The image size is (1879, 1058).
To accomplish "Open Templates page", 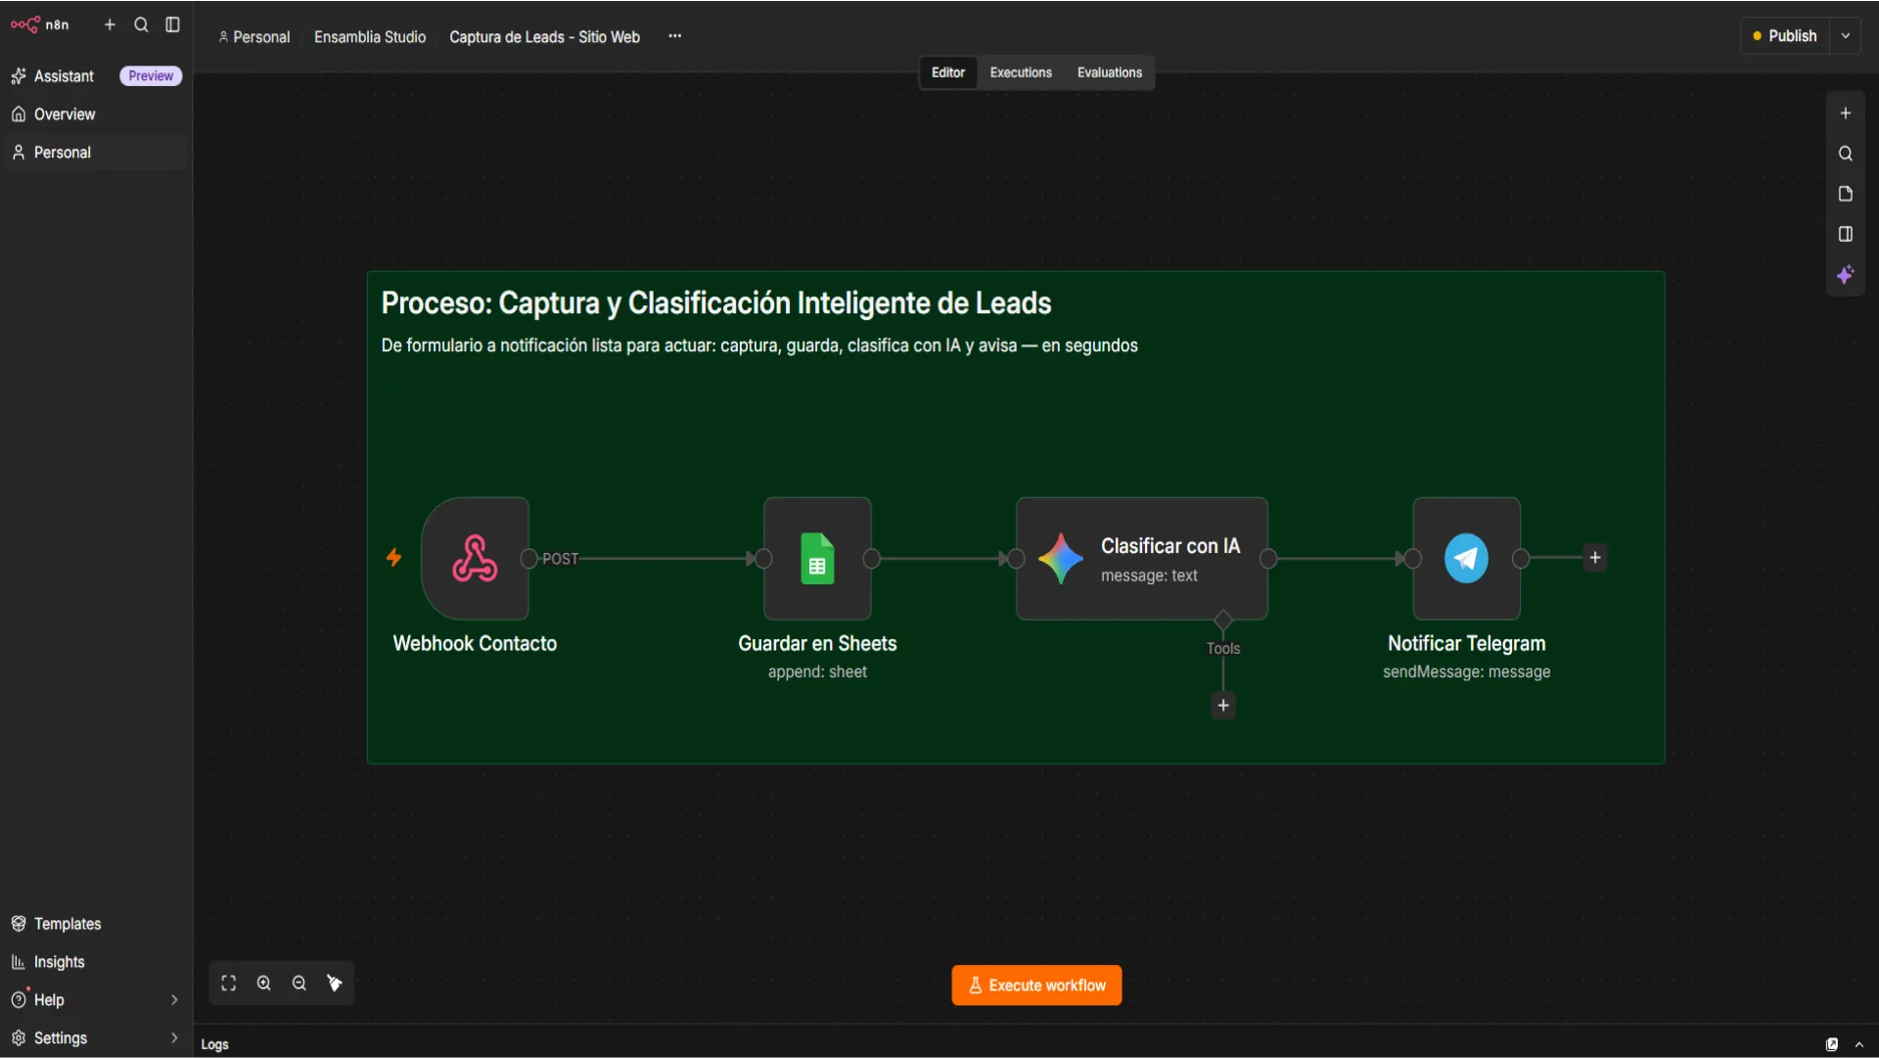I will point(96,924).
